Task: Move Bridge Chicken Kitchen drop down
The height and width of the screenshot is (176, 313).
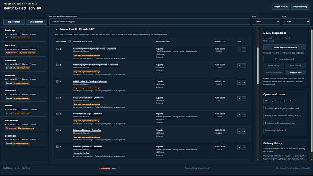Action: click(x=244, y=99)
